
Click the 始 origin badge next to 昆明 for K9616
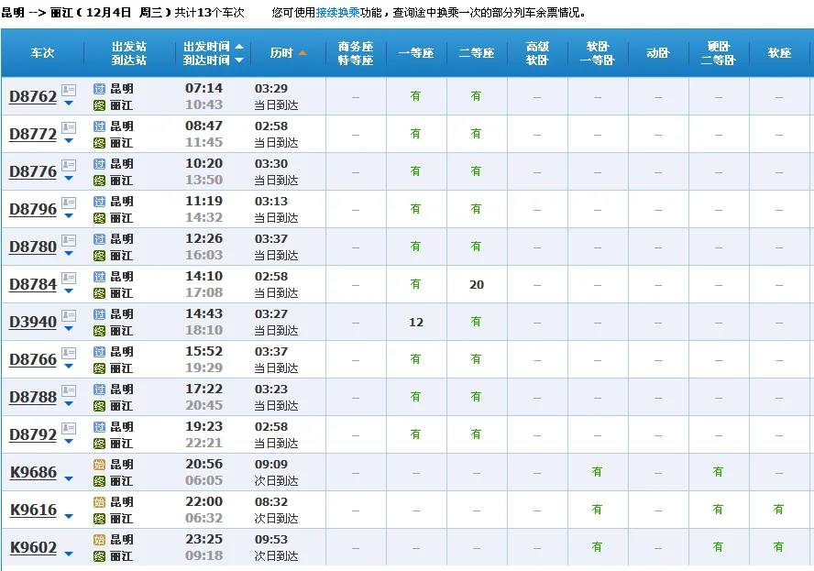97,502
